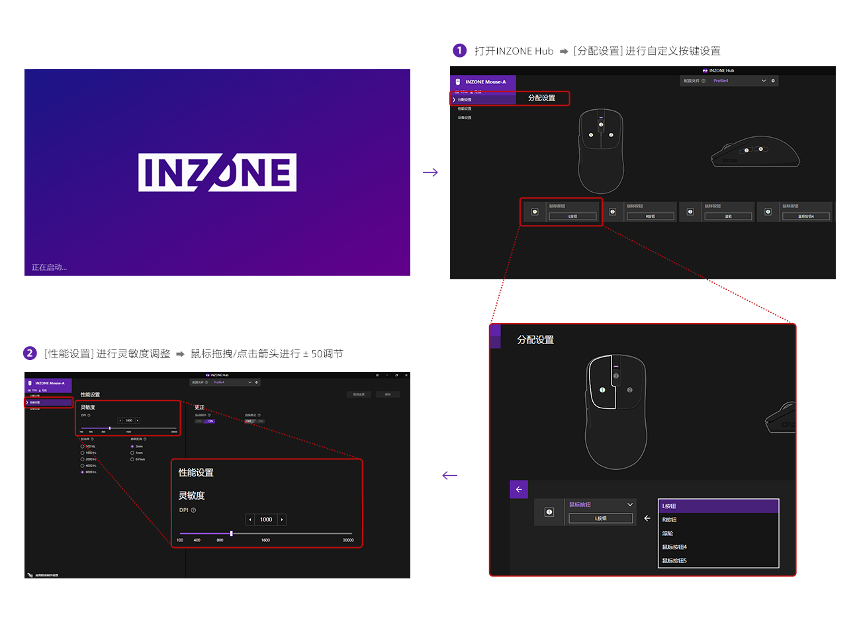Click the help icon next to 配置文件 in the assignment window
The image size is (859, 632).
[703, 81]
